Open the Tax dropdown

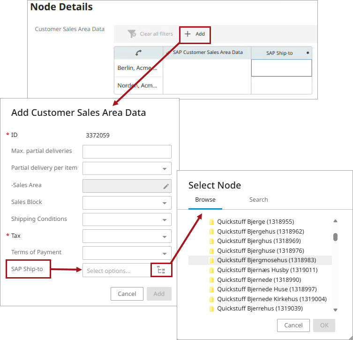127,236
